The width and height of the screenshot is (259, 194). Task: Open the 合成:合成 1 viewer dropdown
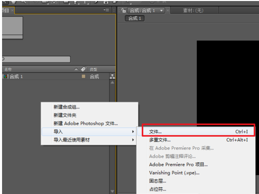click(161, 11)
